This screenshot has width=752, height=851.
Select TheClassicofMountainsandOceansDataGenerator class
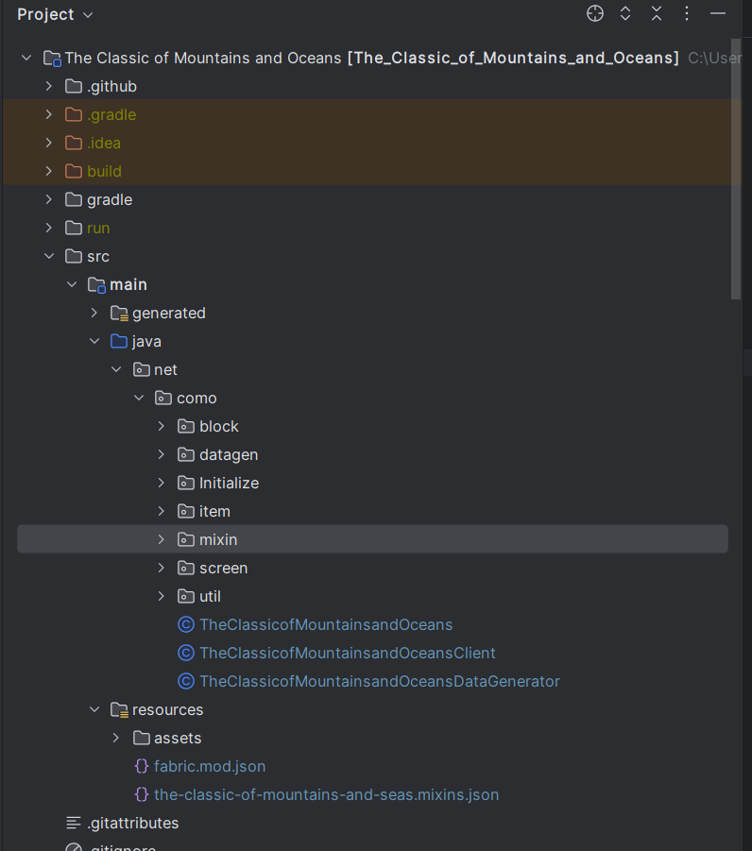pos(379,681)
